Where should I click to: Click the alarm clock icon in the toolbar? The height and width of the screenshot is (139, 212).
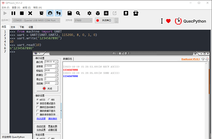click(x=41, y=13)
